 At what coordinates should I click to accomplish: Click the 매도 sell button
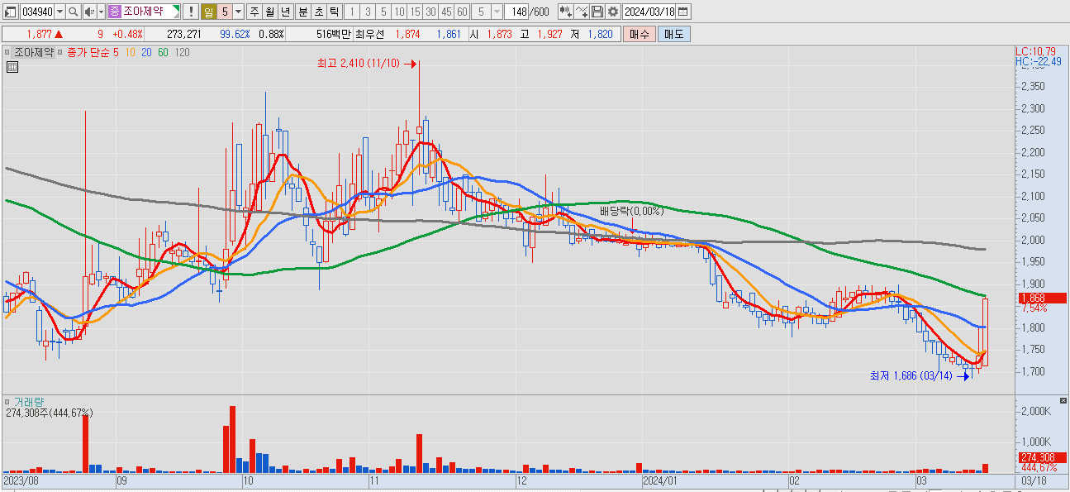click(673, 34)
